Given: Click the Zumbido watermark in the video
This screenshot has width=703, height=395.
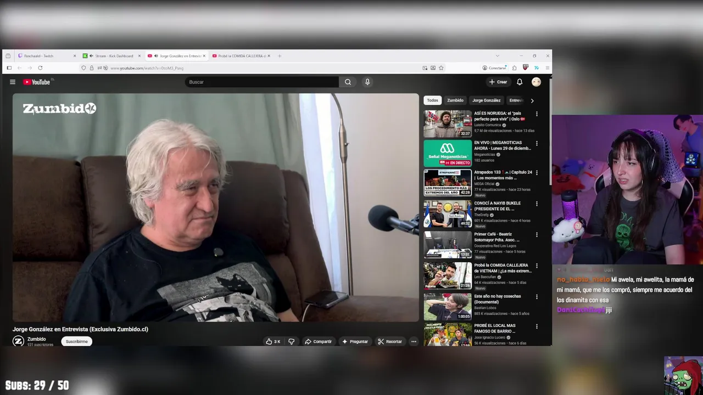Looking at the screenshot, I should click(x=59, y=109).
